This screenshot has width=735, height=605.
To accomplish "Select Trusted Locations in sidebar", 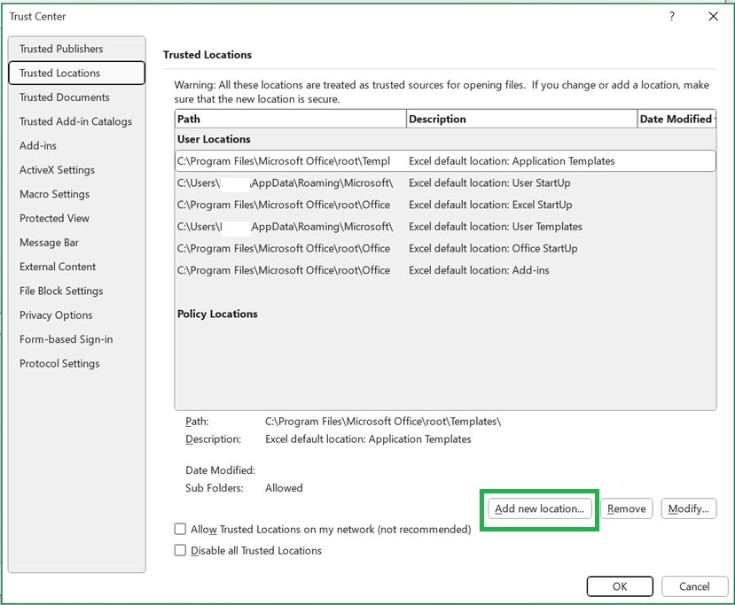I will pos(77,73).
